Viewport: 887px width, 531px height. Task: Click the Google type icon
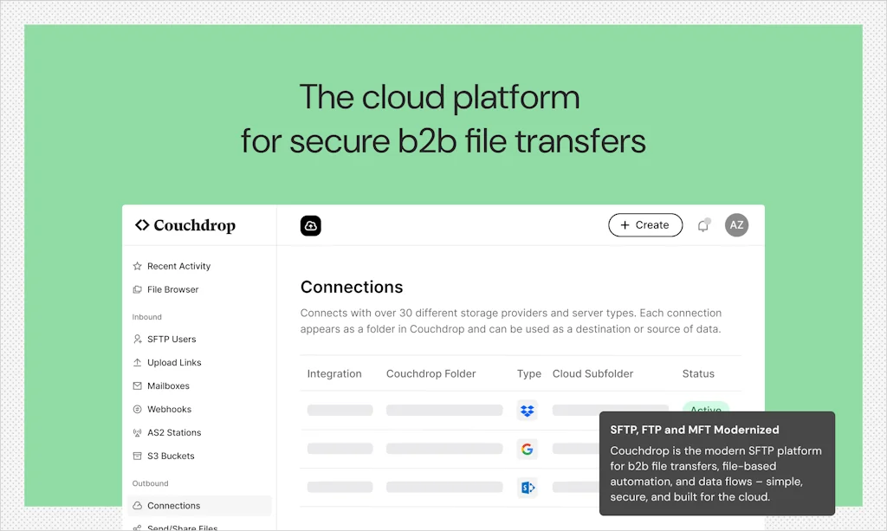(528, 449)
